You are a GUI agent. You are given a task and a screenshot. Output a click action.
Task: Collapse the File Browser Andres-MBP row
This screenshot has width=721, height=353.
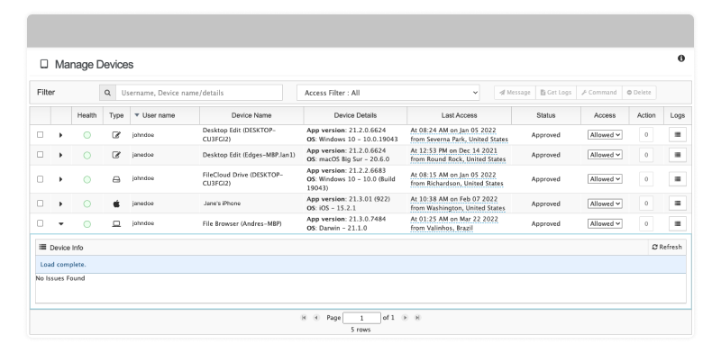click(x=60, y=224)
